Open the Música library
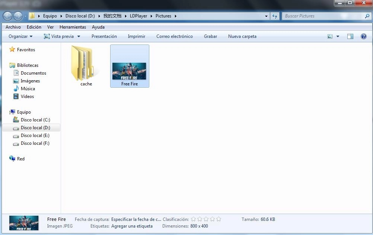 coord(24,89)
